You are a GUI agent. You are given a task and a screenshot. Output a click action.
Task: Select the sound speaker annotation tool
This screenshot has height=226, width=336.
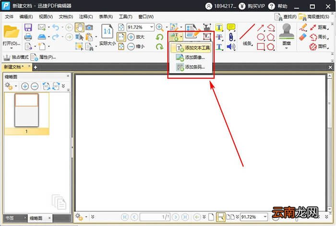pyautogui.click(x=231, y=47)
